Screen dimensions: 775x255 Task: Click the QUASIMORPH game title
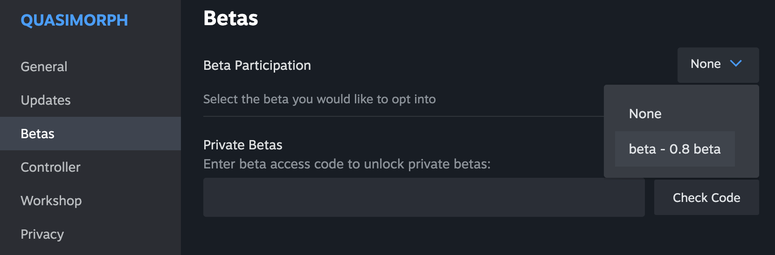point(74,20)
